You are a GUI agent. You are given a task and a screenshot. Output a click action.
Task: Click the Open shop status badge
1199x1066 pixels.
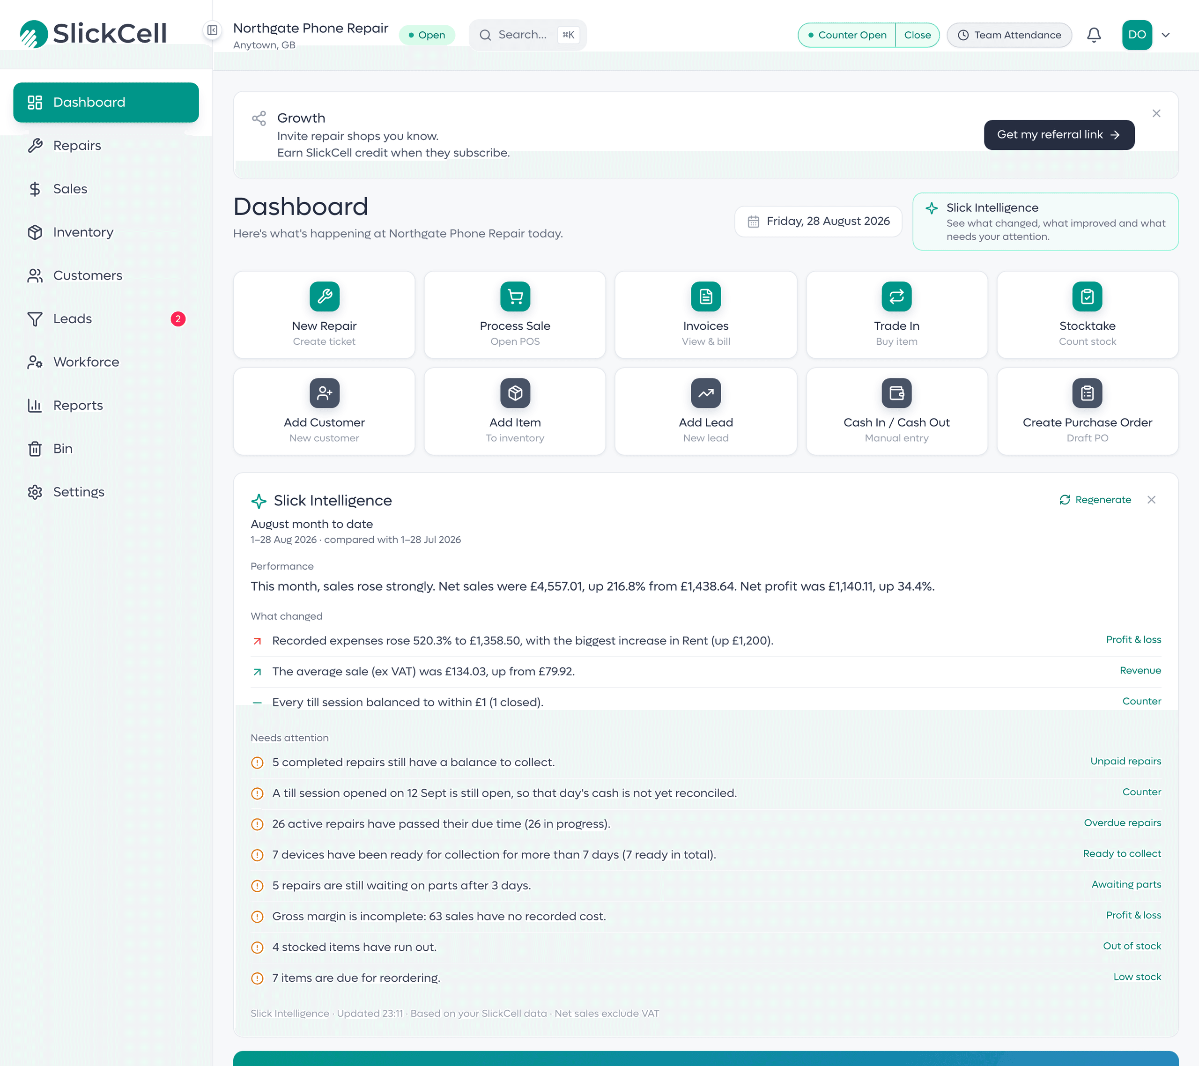click(427, 35)
